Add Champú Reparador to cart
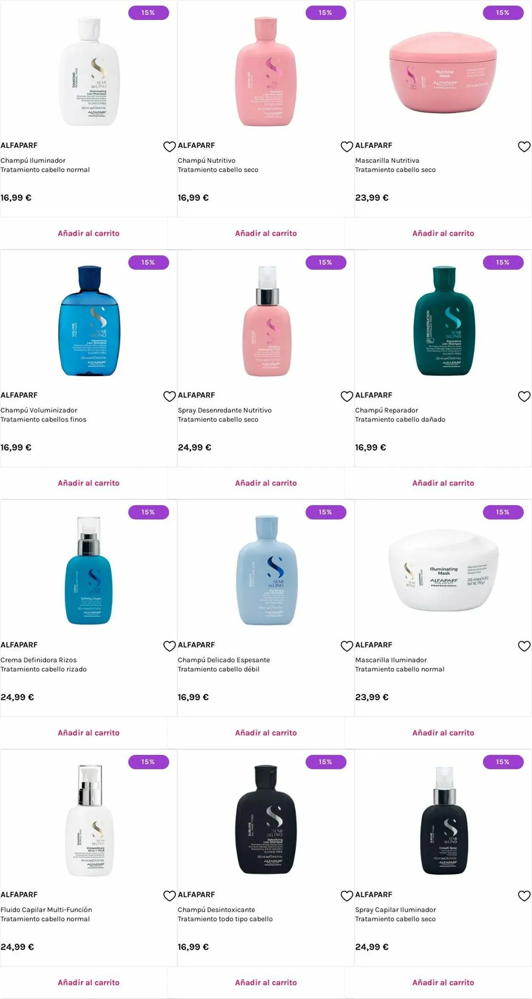This screenshot has height=999, width=532. (x=443, y=483)
